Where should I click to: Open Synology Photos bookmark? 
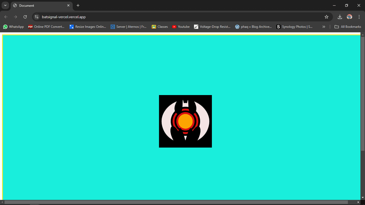(294, 27)
